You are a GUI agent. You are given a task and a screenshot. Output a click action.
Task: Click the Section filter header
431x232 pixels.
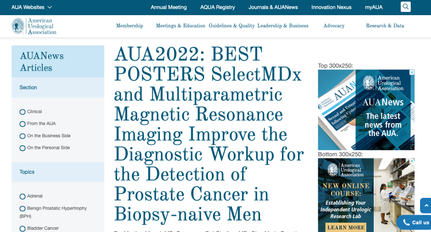point(58,88)
